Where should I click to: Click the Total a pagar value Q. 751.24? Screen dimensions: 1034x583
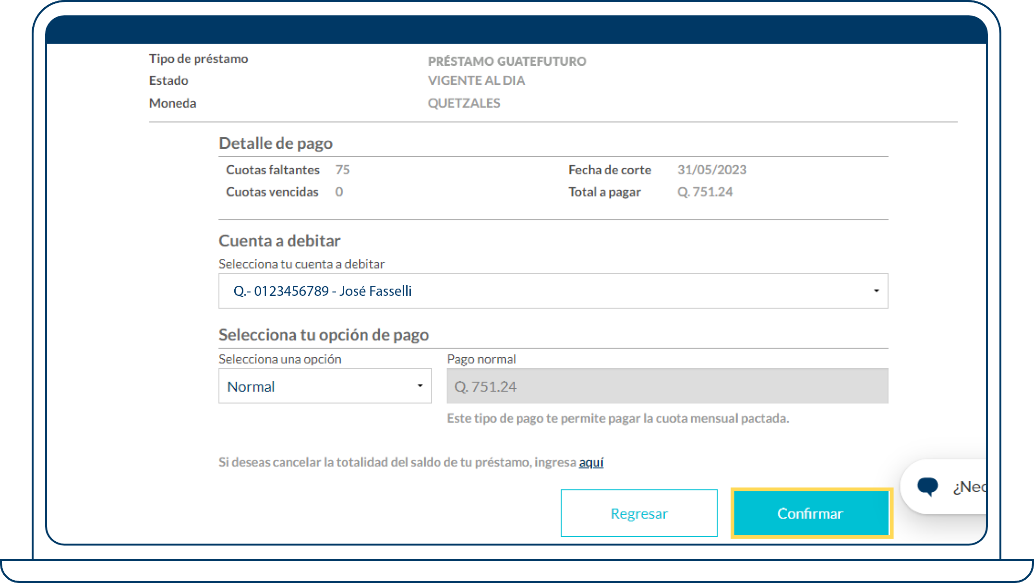pos(705,192)
